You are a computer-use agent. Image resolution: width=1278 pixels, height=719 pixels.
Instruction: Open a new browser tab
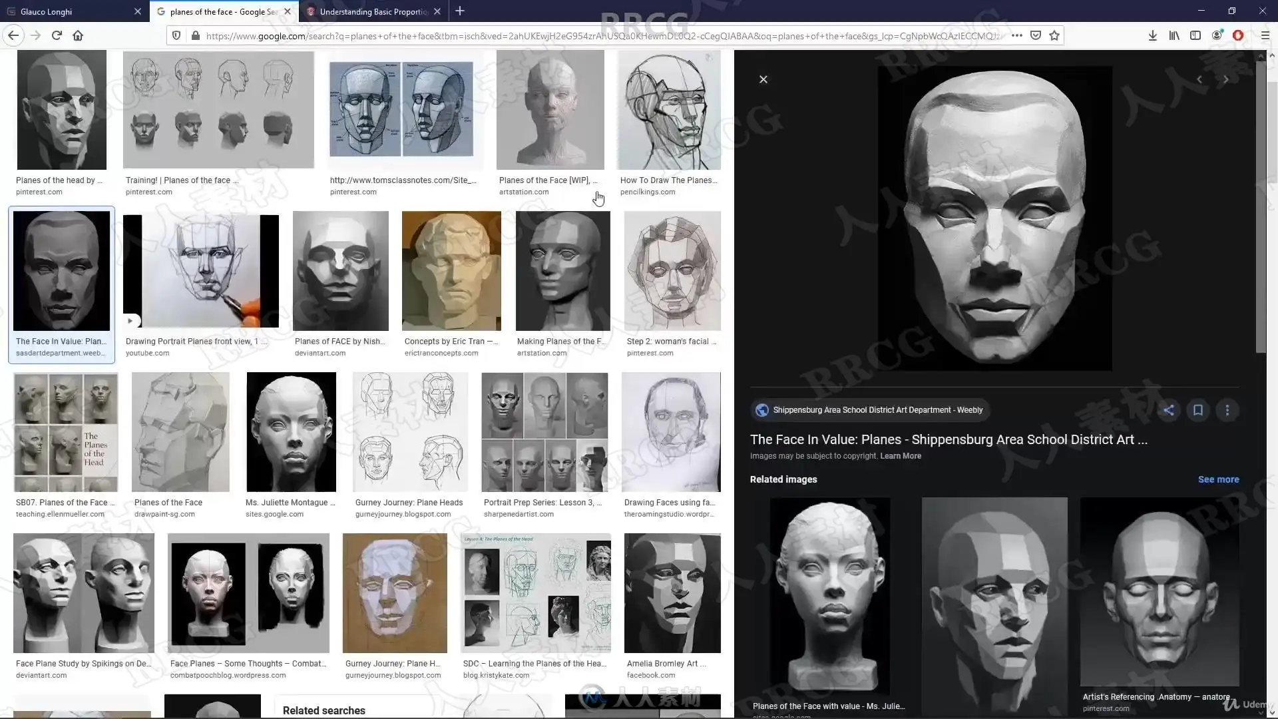[x=460, y=11]
